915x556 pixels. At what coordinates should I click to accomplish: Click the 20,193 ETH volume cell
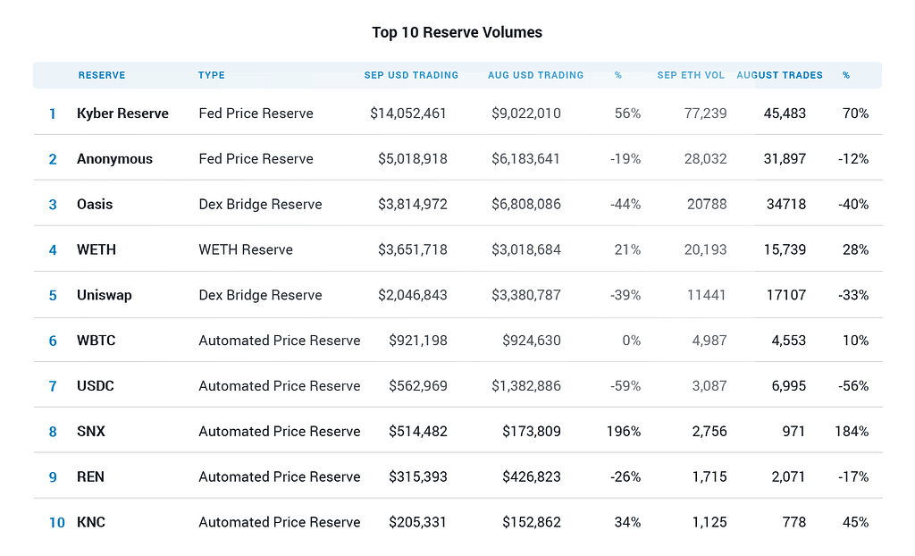tap(706, 250)
